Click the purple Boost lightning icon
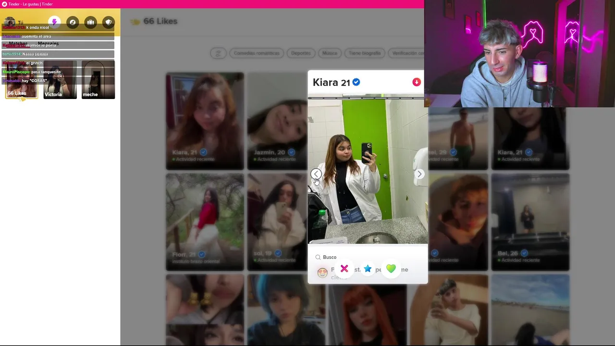Screen dimensions: 615x346 coord(54,22)
